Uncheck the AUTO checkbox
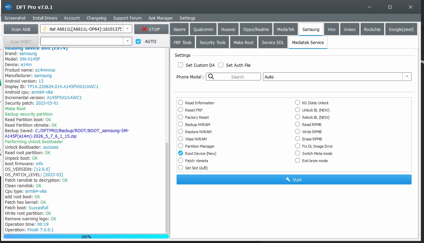The width and height of the screenshot is (424, 243). (138, 41)
